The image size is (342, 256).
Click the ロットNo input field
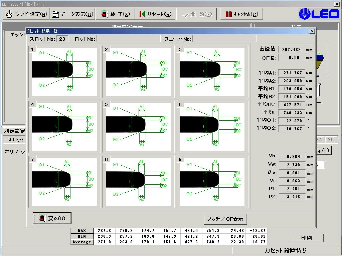point(128,39)
